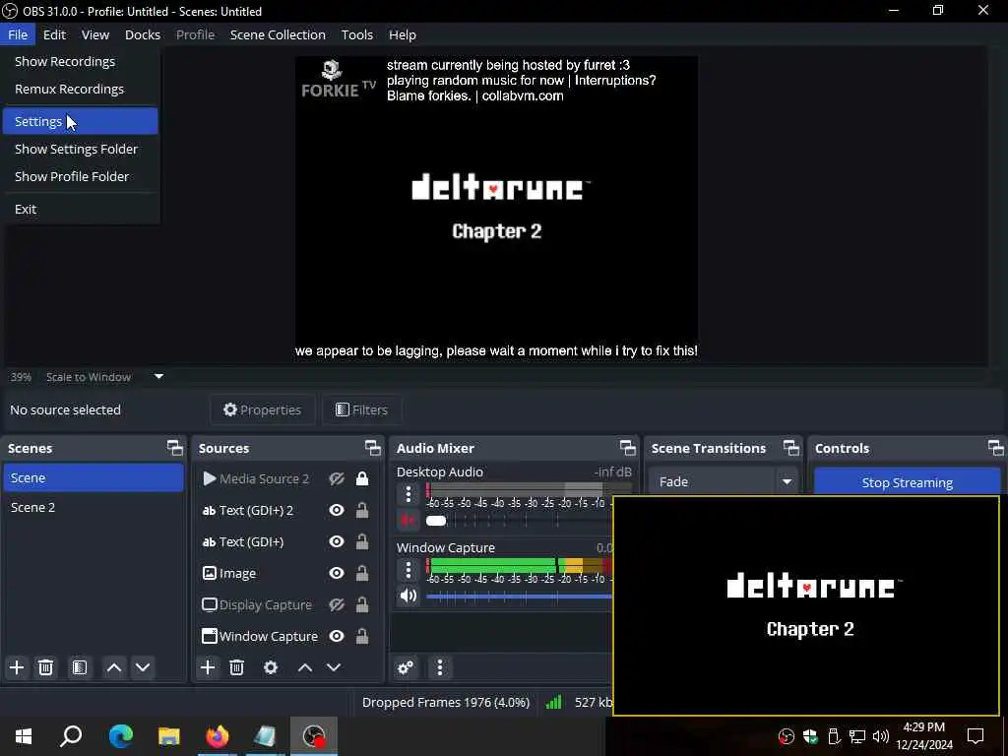
Task: Open Firefox from the taskbar
Action: [x=218, y=736]
